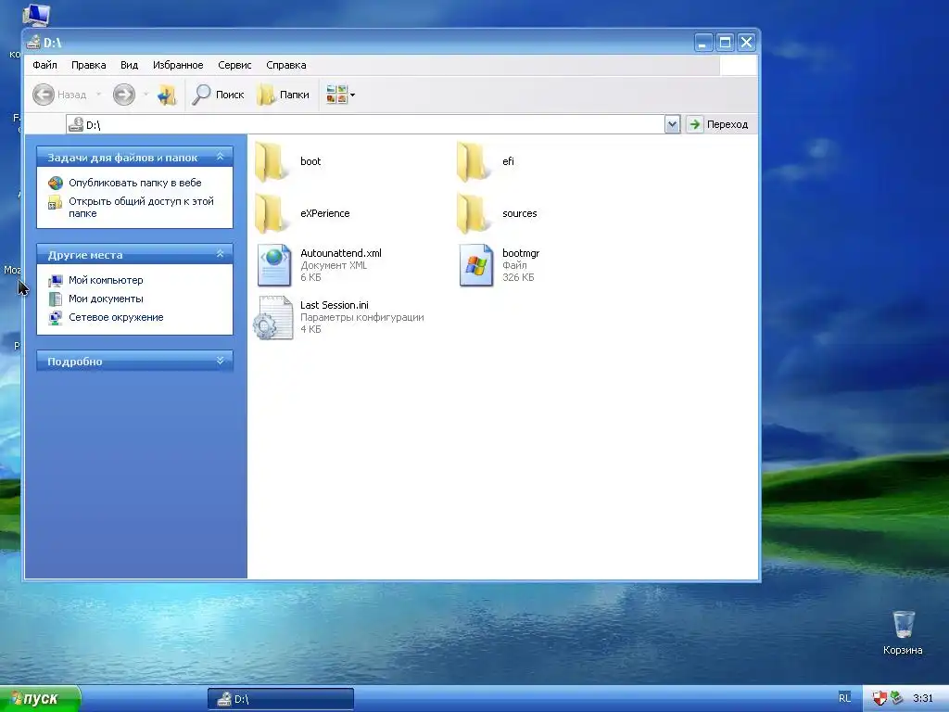Open Back button history dropdown arrow
Screen dimensions: 949x712
tap(98, 95)
